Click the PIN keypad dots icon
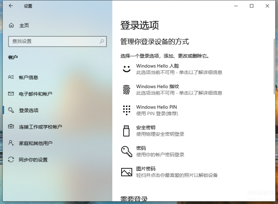The image size is (278, 204). 127,110
